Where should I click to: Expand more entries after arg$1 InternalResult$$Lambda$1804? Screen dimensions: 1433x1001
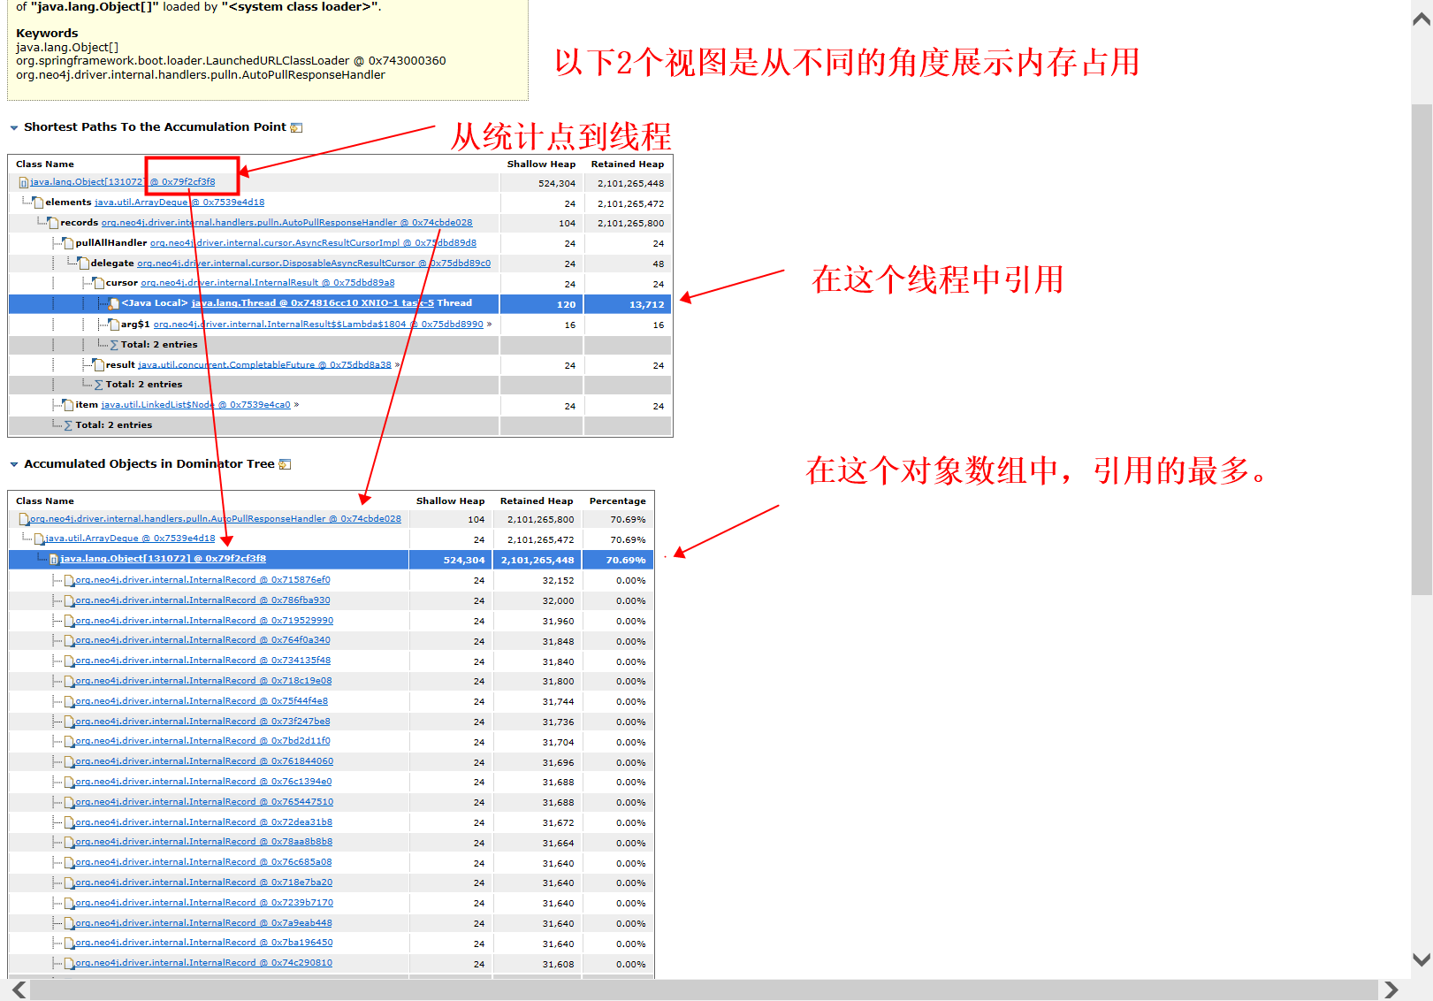point(489,325)
